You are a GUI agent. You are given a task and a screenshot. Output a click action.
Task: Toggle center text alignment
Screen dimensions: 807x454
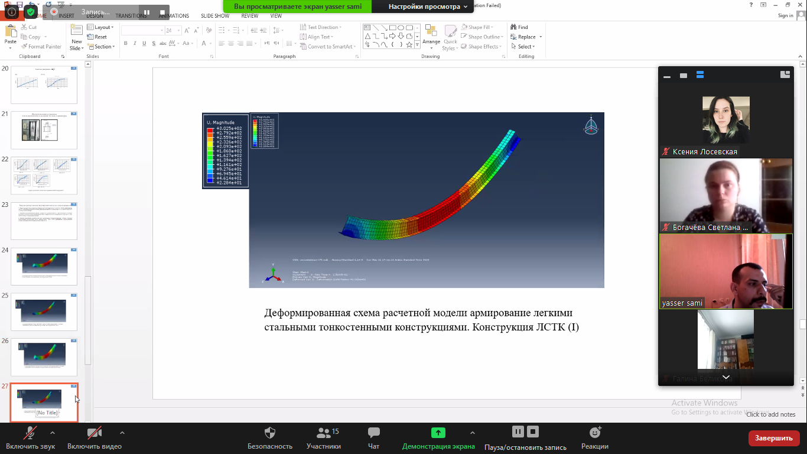coord(231,44)
